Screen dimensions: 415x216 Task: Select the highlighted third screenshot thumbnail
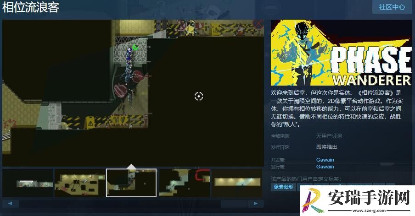(x=131, y=183)
